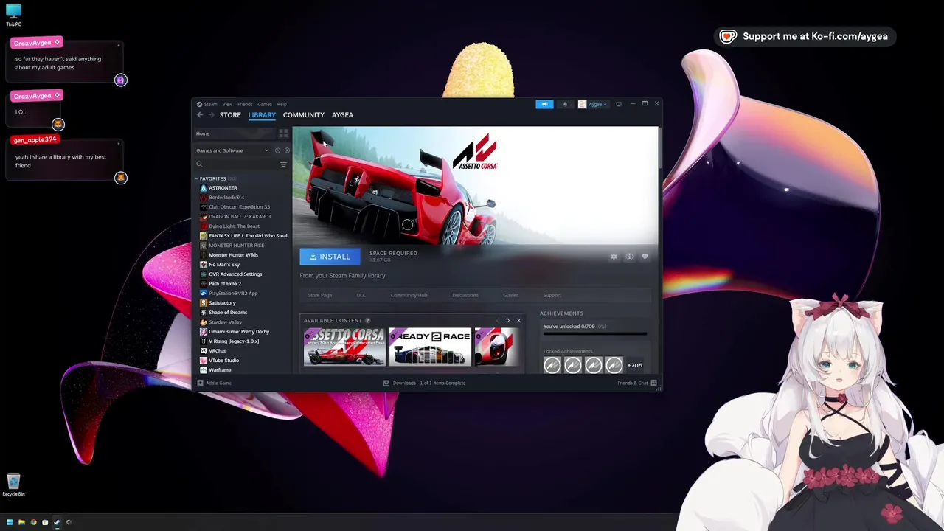Select OVR Advanced Settings entry
The width and height of the screenshot is (944, 531).
point(235,274)
